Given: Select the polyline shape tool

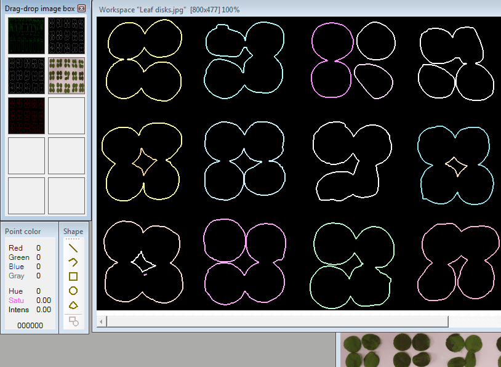Looking at the screenshot, I should [73, 262].
